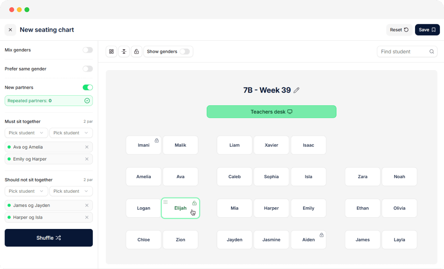Click the unlock-all padlock toolbar icon
Image resolution: width=444 pixels, height=269 pixels.
pyautogui.click(x=137, y=51)
